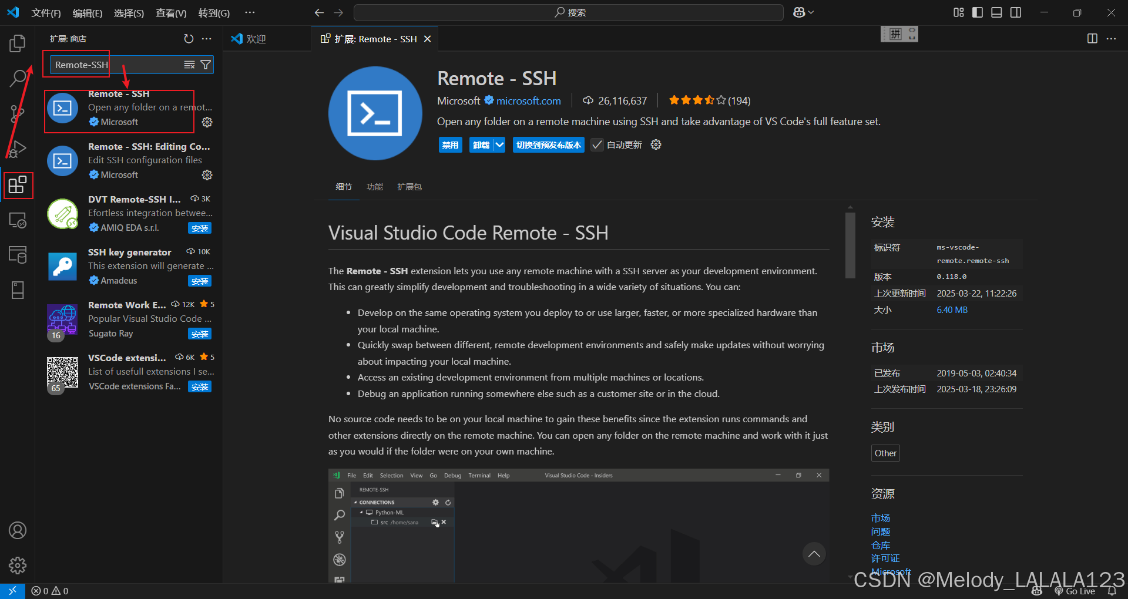Open Copilot icon in title bar

pyautogui.click(x=799, y=12)
